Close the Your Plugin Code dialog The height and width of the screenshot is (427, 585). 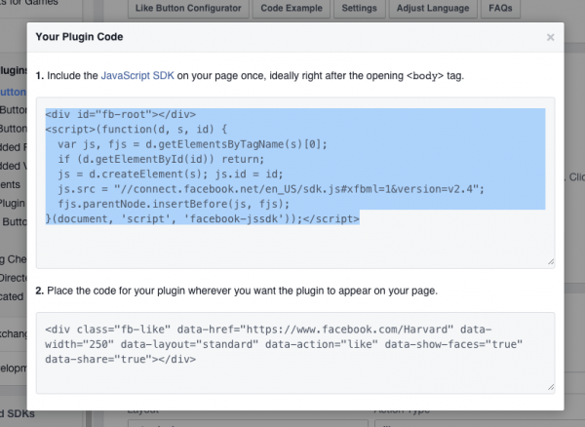(550, 37)
